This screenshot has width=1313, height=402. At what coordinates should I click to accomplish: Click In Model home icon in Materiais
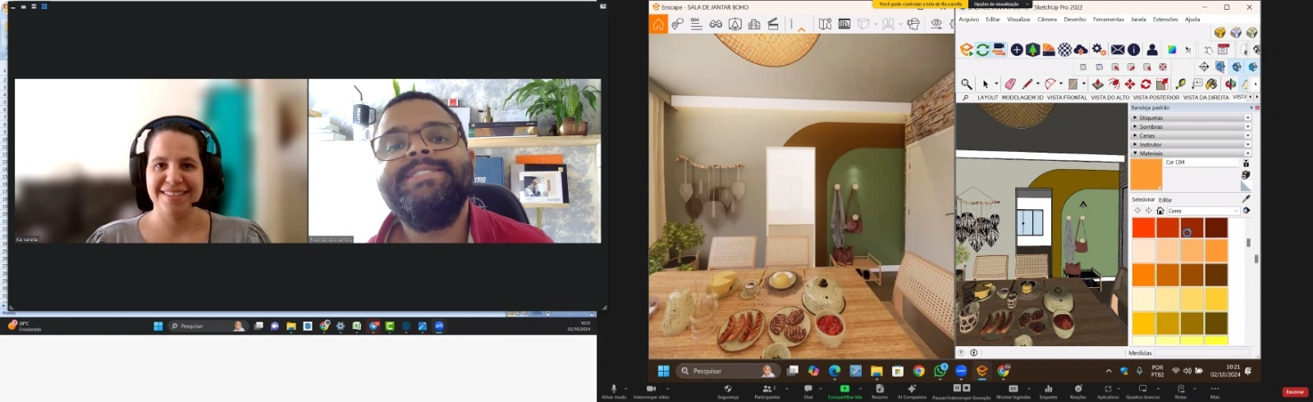point(1160,211)
